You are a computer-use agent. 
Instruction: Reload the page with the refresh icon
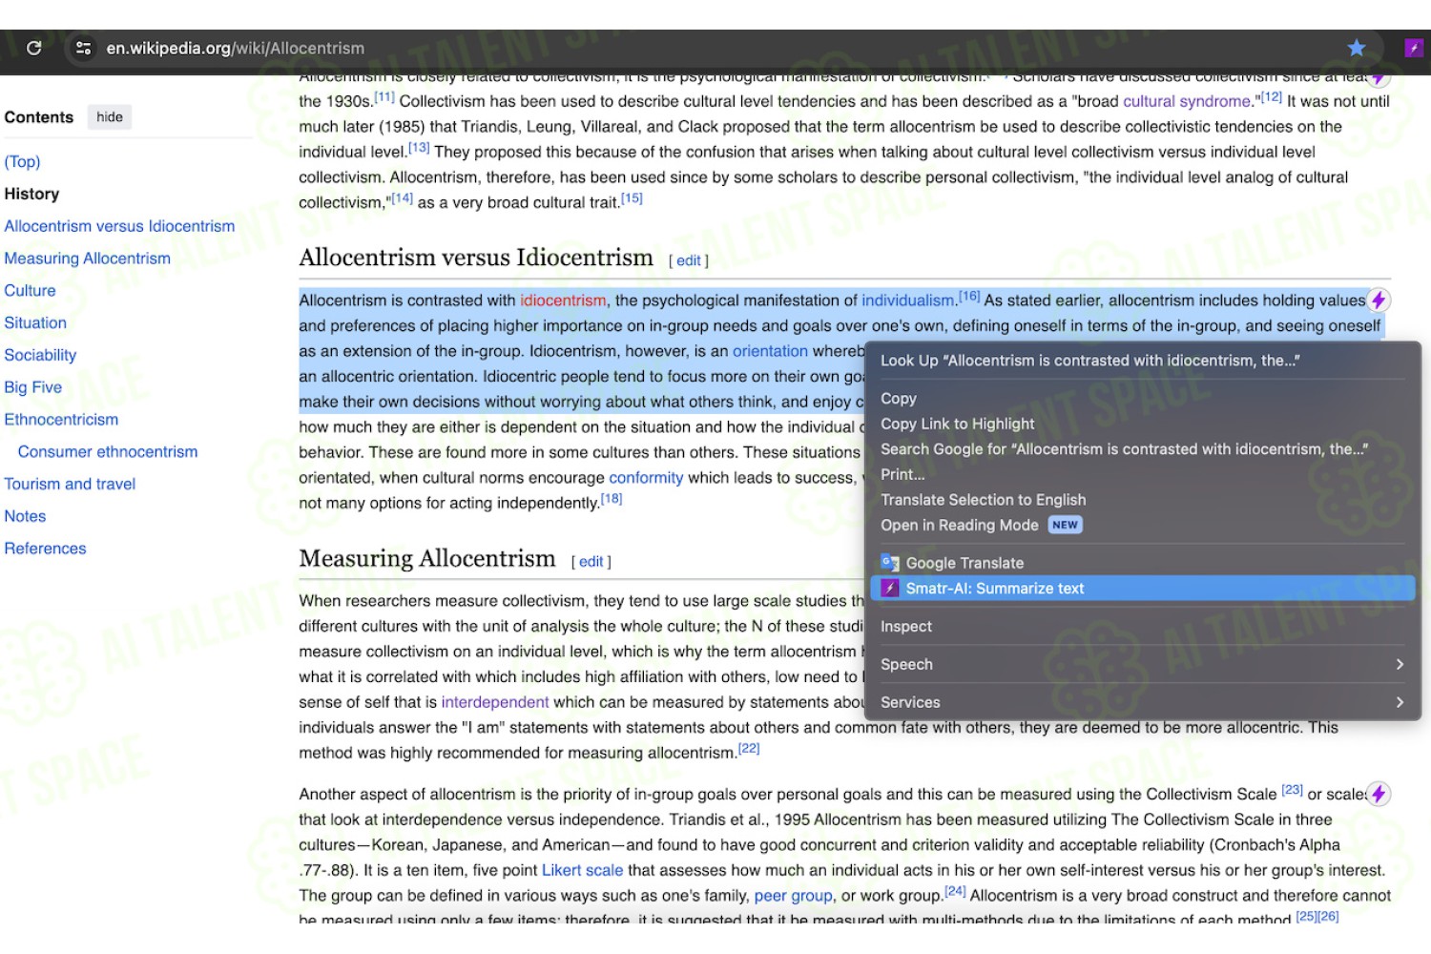(x=34, y=48)
